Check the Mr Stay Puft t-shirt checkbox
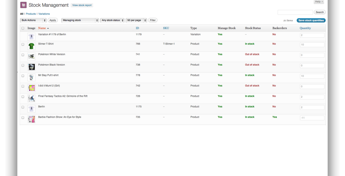The width and height of the screenshot is (345, 176). (23, 76)
